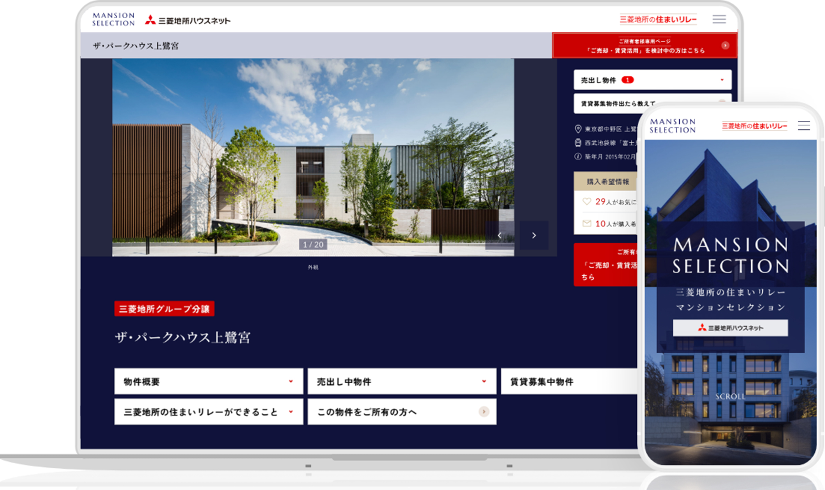Tap 三菱地所ハウスネット button on mobile view
Viewport: 825px width, 490px height.
730,328
